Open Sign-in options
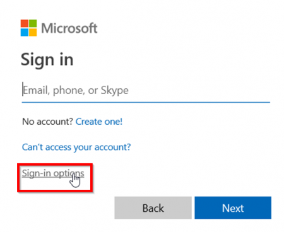Viewport: 284px width, 232px height. tap(53, 174)
